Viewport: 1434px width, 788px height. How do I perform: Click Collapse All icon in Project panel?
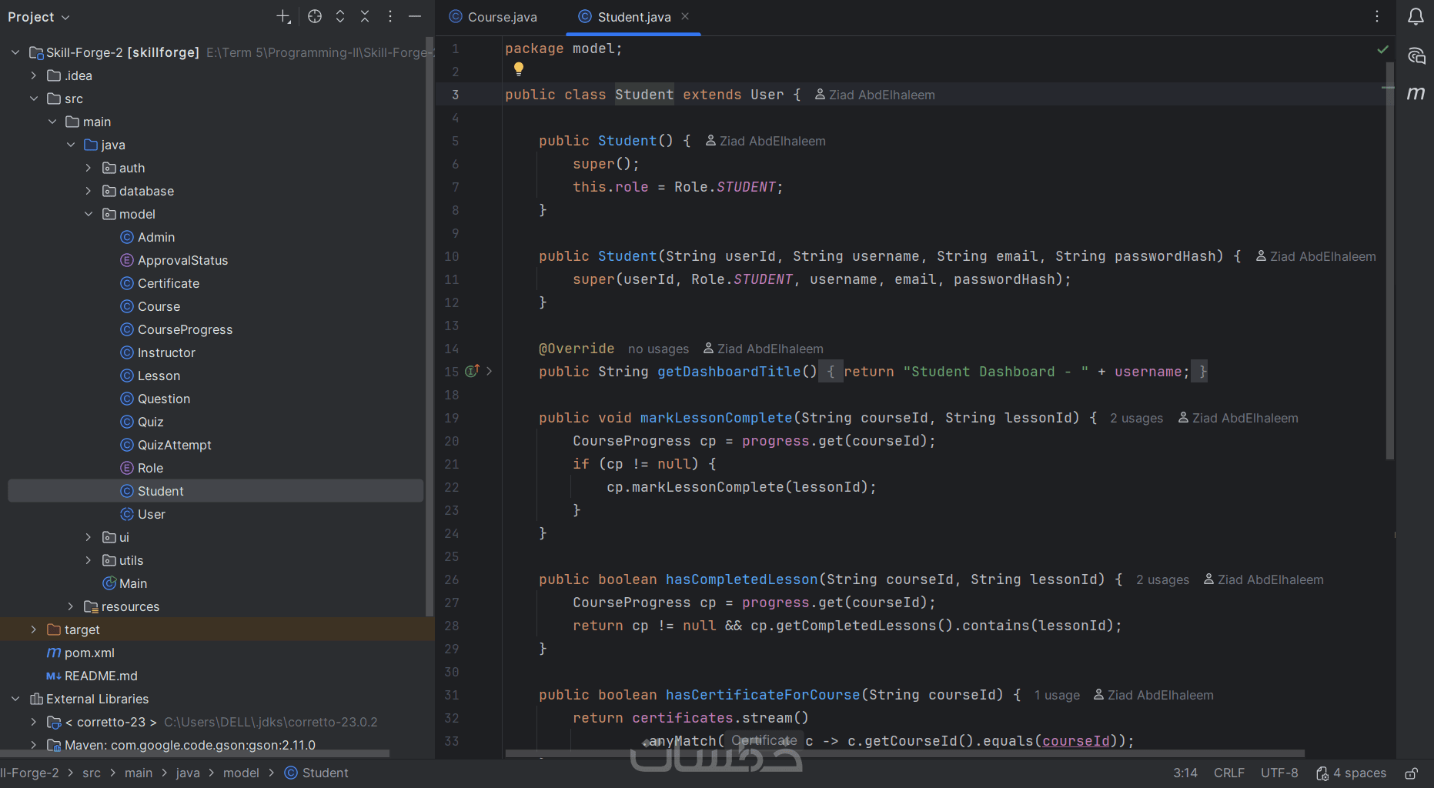pos(365,17)
